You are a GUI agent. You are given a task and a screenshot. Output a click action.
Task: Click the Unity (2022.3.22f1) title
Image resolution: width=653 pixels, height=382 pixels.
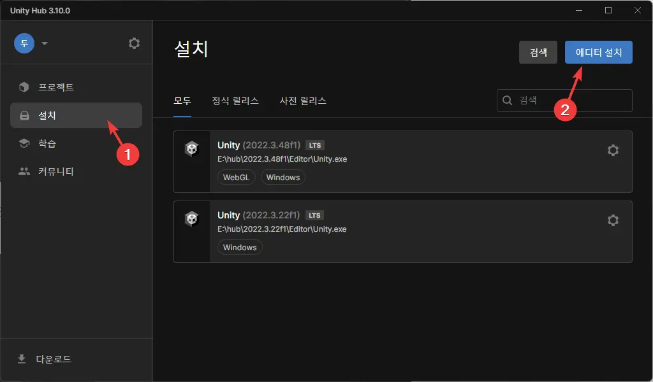click(259, 215)
